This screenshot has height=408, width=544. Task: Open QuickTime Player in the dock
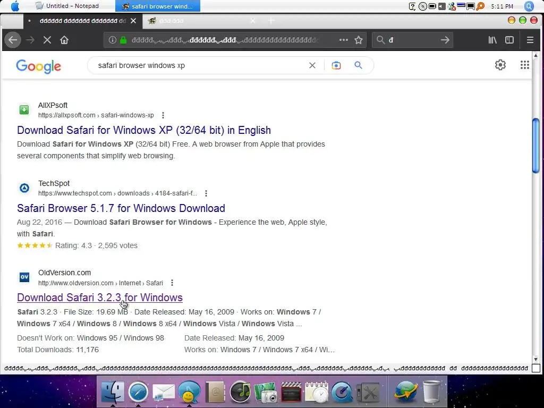(x=342, y=392)
